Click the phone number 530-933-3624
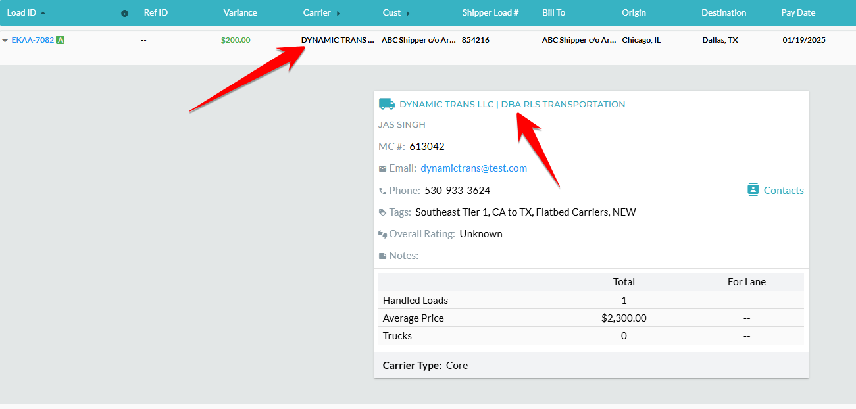856x409 pixels. click(457, 191)
